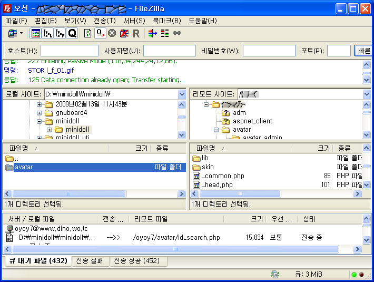Switch to 큐 대기 파일 (432) tab

coord(38,261)
